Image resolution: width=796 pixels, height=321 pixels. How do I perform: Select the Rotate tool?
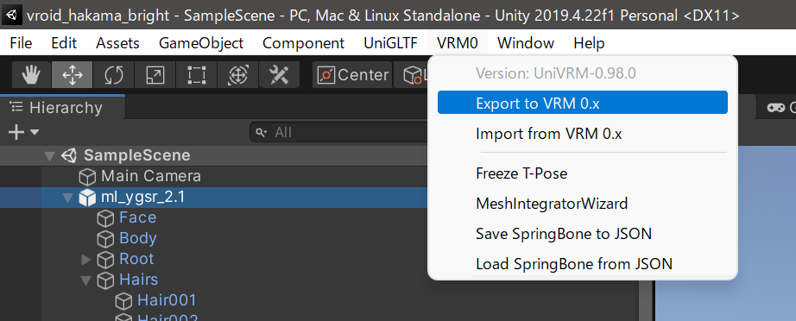[114, 75]
